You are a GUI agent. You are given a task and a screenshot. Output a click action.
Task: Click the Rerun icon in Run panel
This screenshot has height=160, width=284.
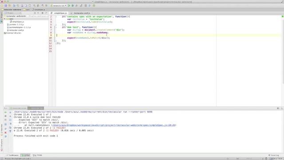click(x=5, y=112)
